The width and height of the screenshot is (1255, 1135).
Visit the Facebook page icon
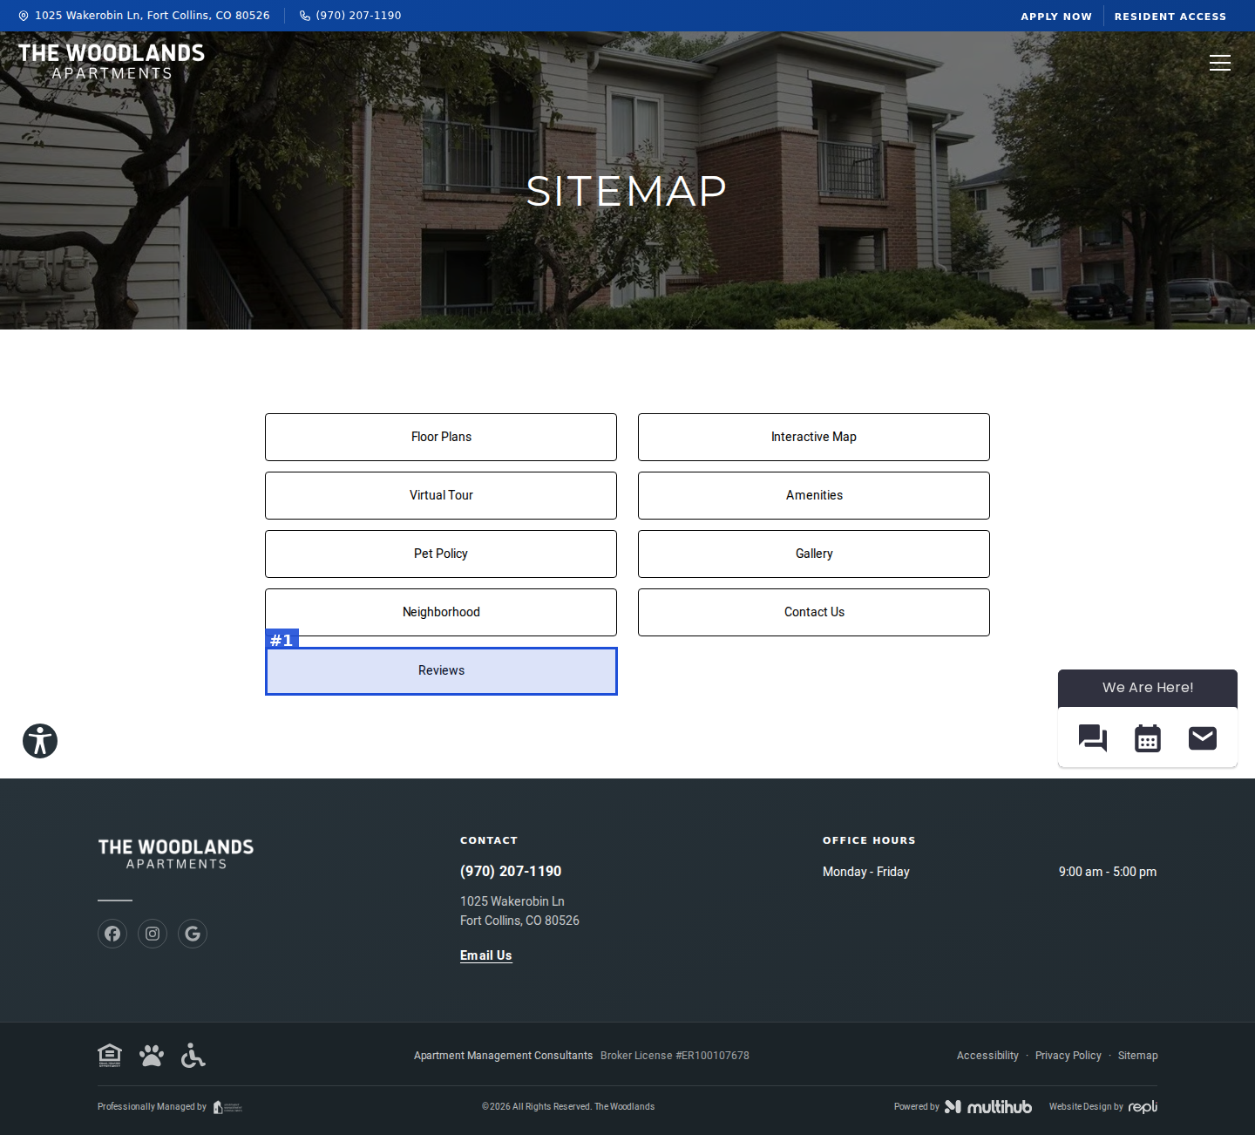[112, 934]
